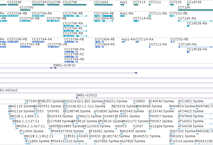This screenshot has width=213, height=145.
Task: Select protein CG7211-PA
Action: (x=150, y=47)
